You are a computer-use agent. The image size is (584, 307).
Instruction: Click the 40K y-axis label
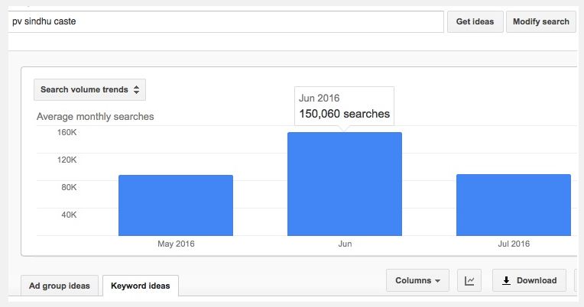67,215
